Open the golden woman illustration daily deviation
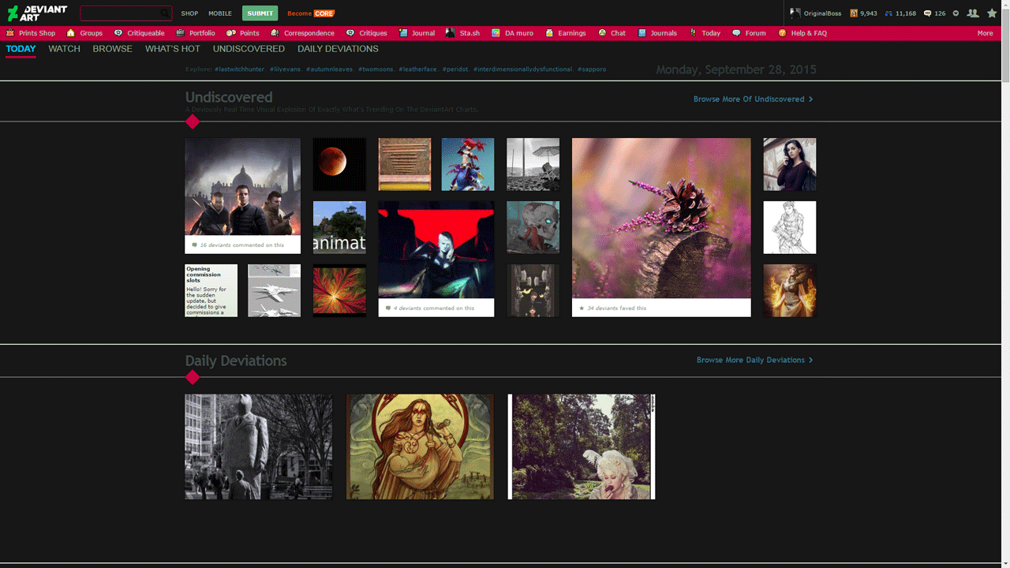 pyautogui.click(x=420, y=447)
